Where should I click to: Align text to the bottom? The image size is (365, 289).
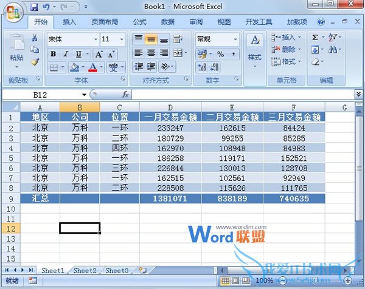164,39
